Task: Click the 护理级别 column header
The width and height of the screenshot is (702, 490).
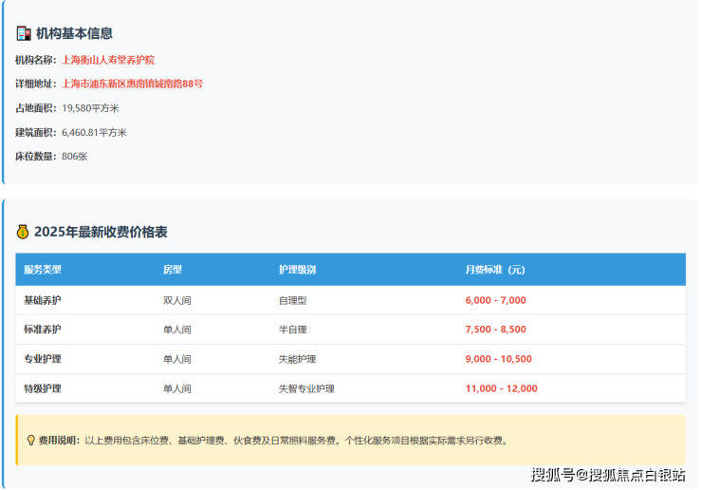Action: (x=297, y=270)
